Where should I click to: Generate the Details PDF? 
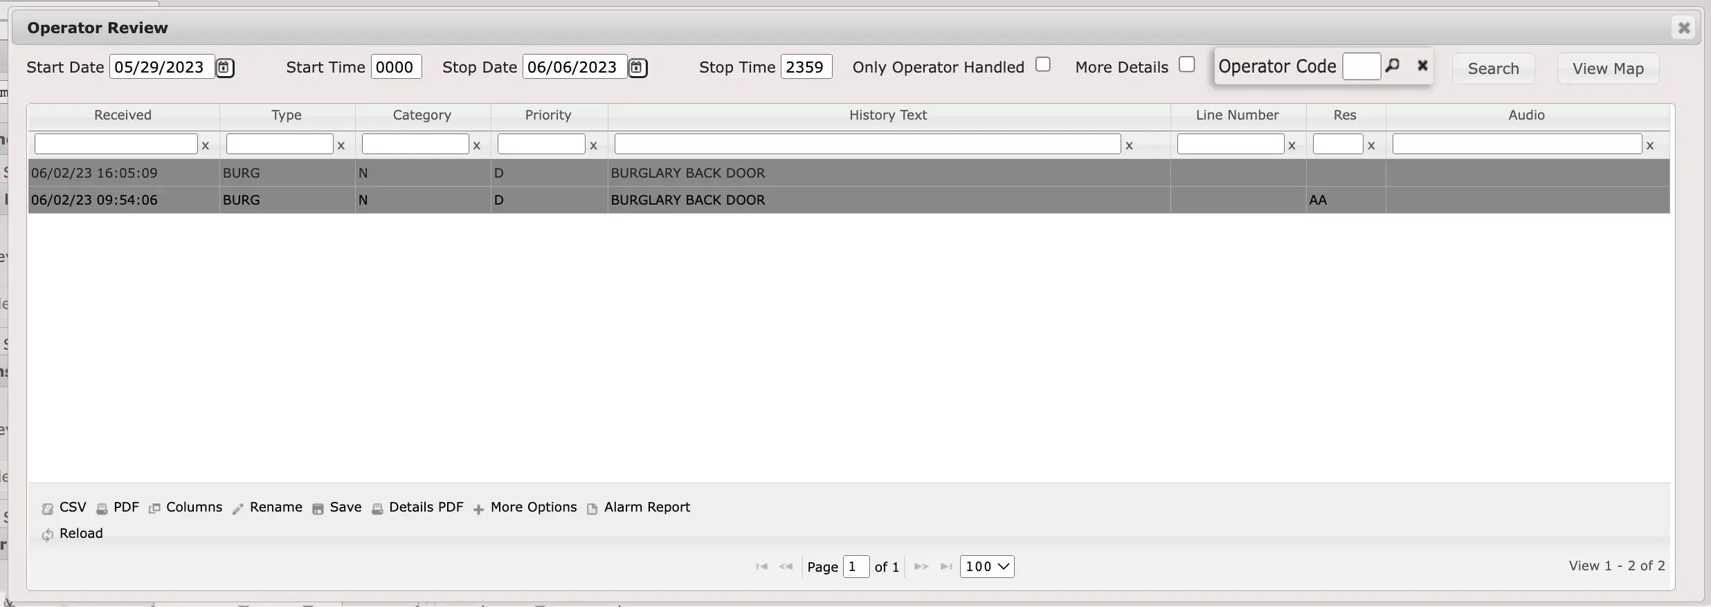coord(417,507)
